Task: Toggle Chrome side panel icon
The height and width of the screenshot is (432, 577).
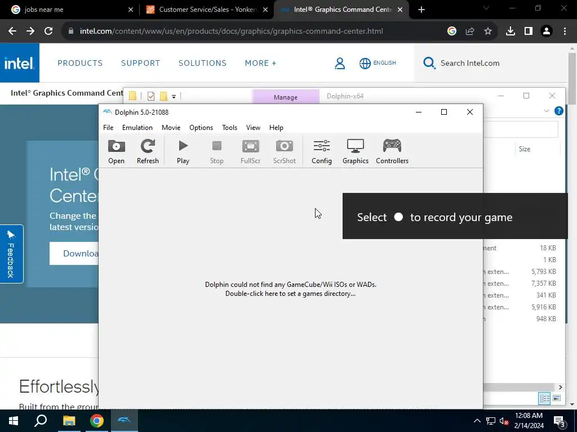Action: click(x=529, y=31)
